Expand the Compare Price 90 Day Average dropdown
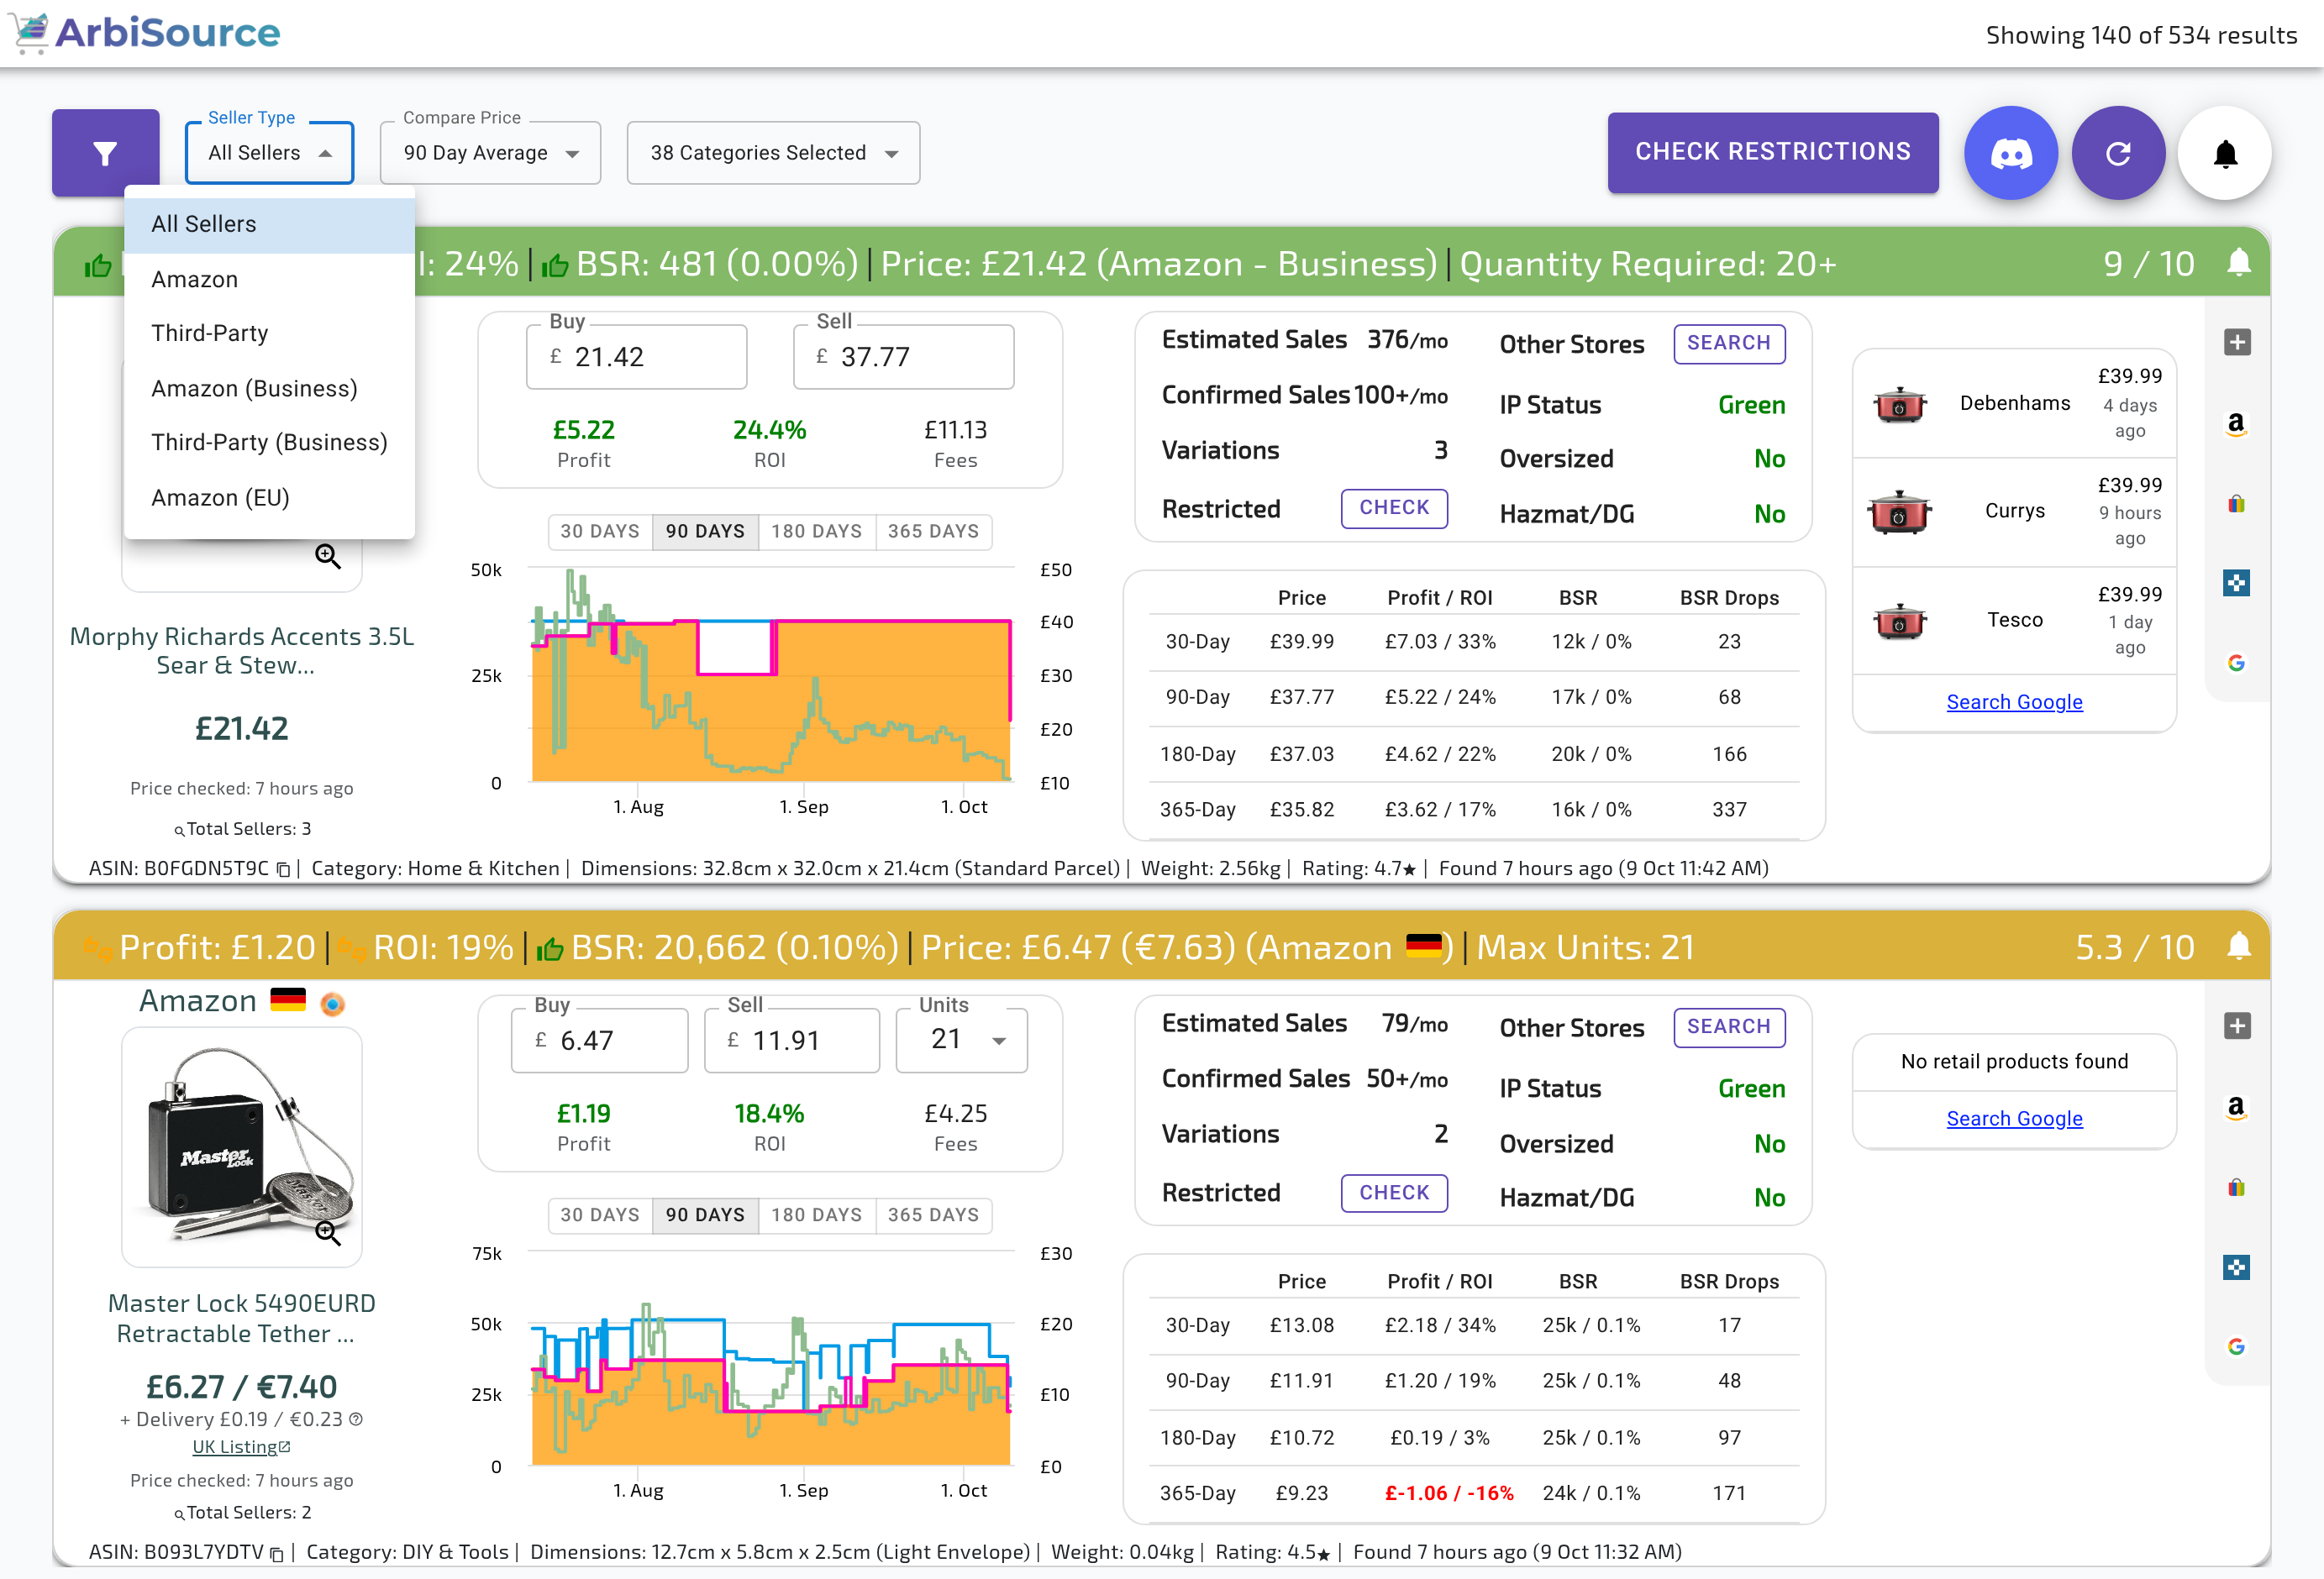The image size is (2324, 1579). click(490, 153)
